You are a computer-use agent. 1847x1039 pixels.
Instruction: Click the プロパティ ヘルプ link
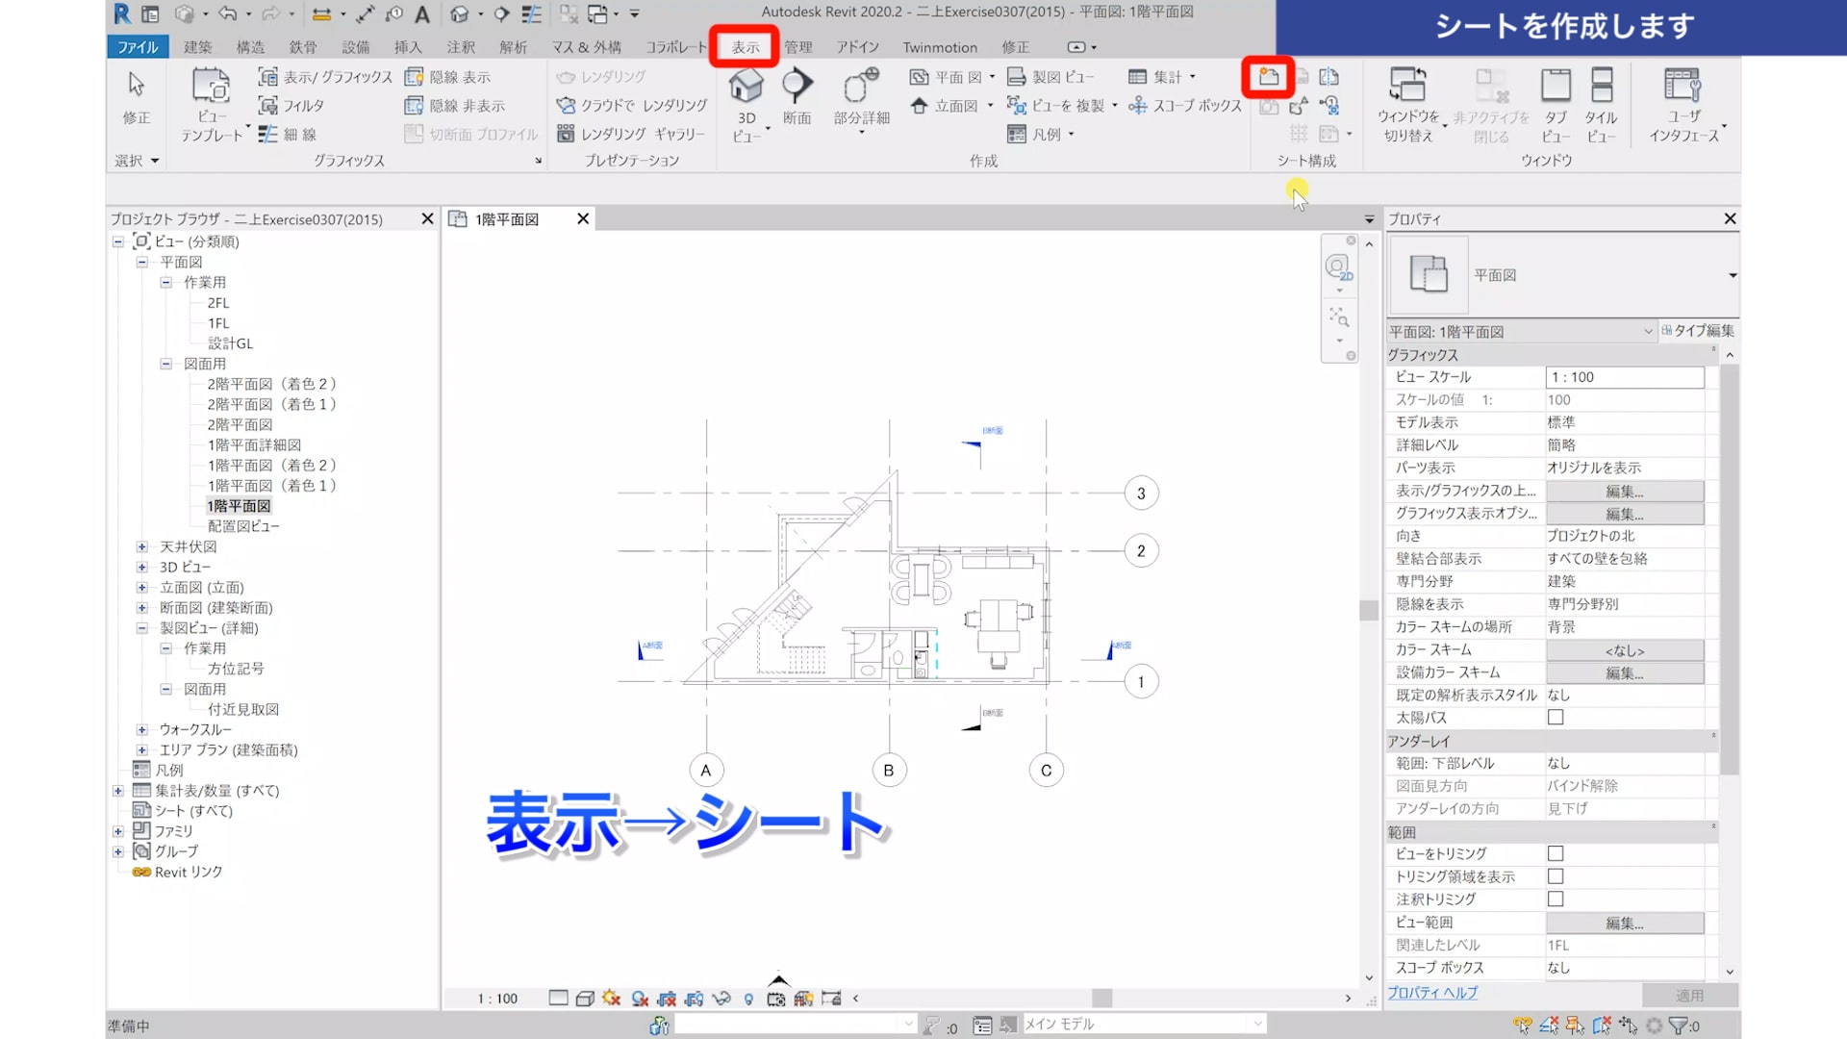coord(1431,993)
